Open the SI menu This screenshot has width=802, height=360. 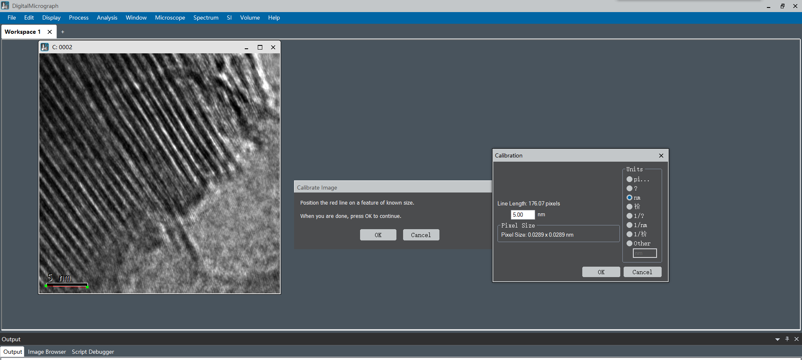(229, 17)
